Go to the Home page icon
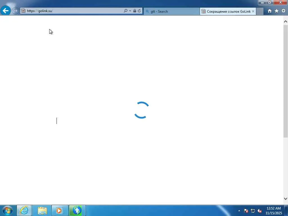 [270, 11]
